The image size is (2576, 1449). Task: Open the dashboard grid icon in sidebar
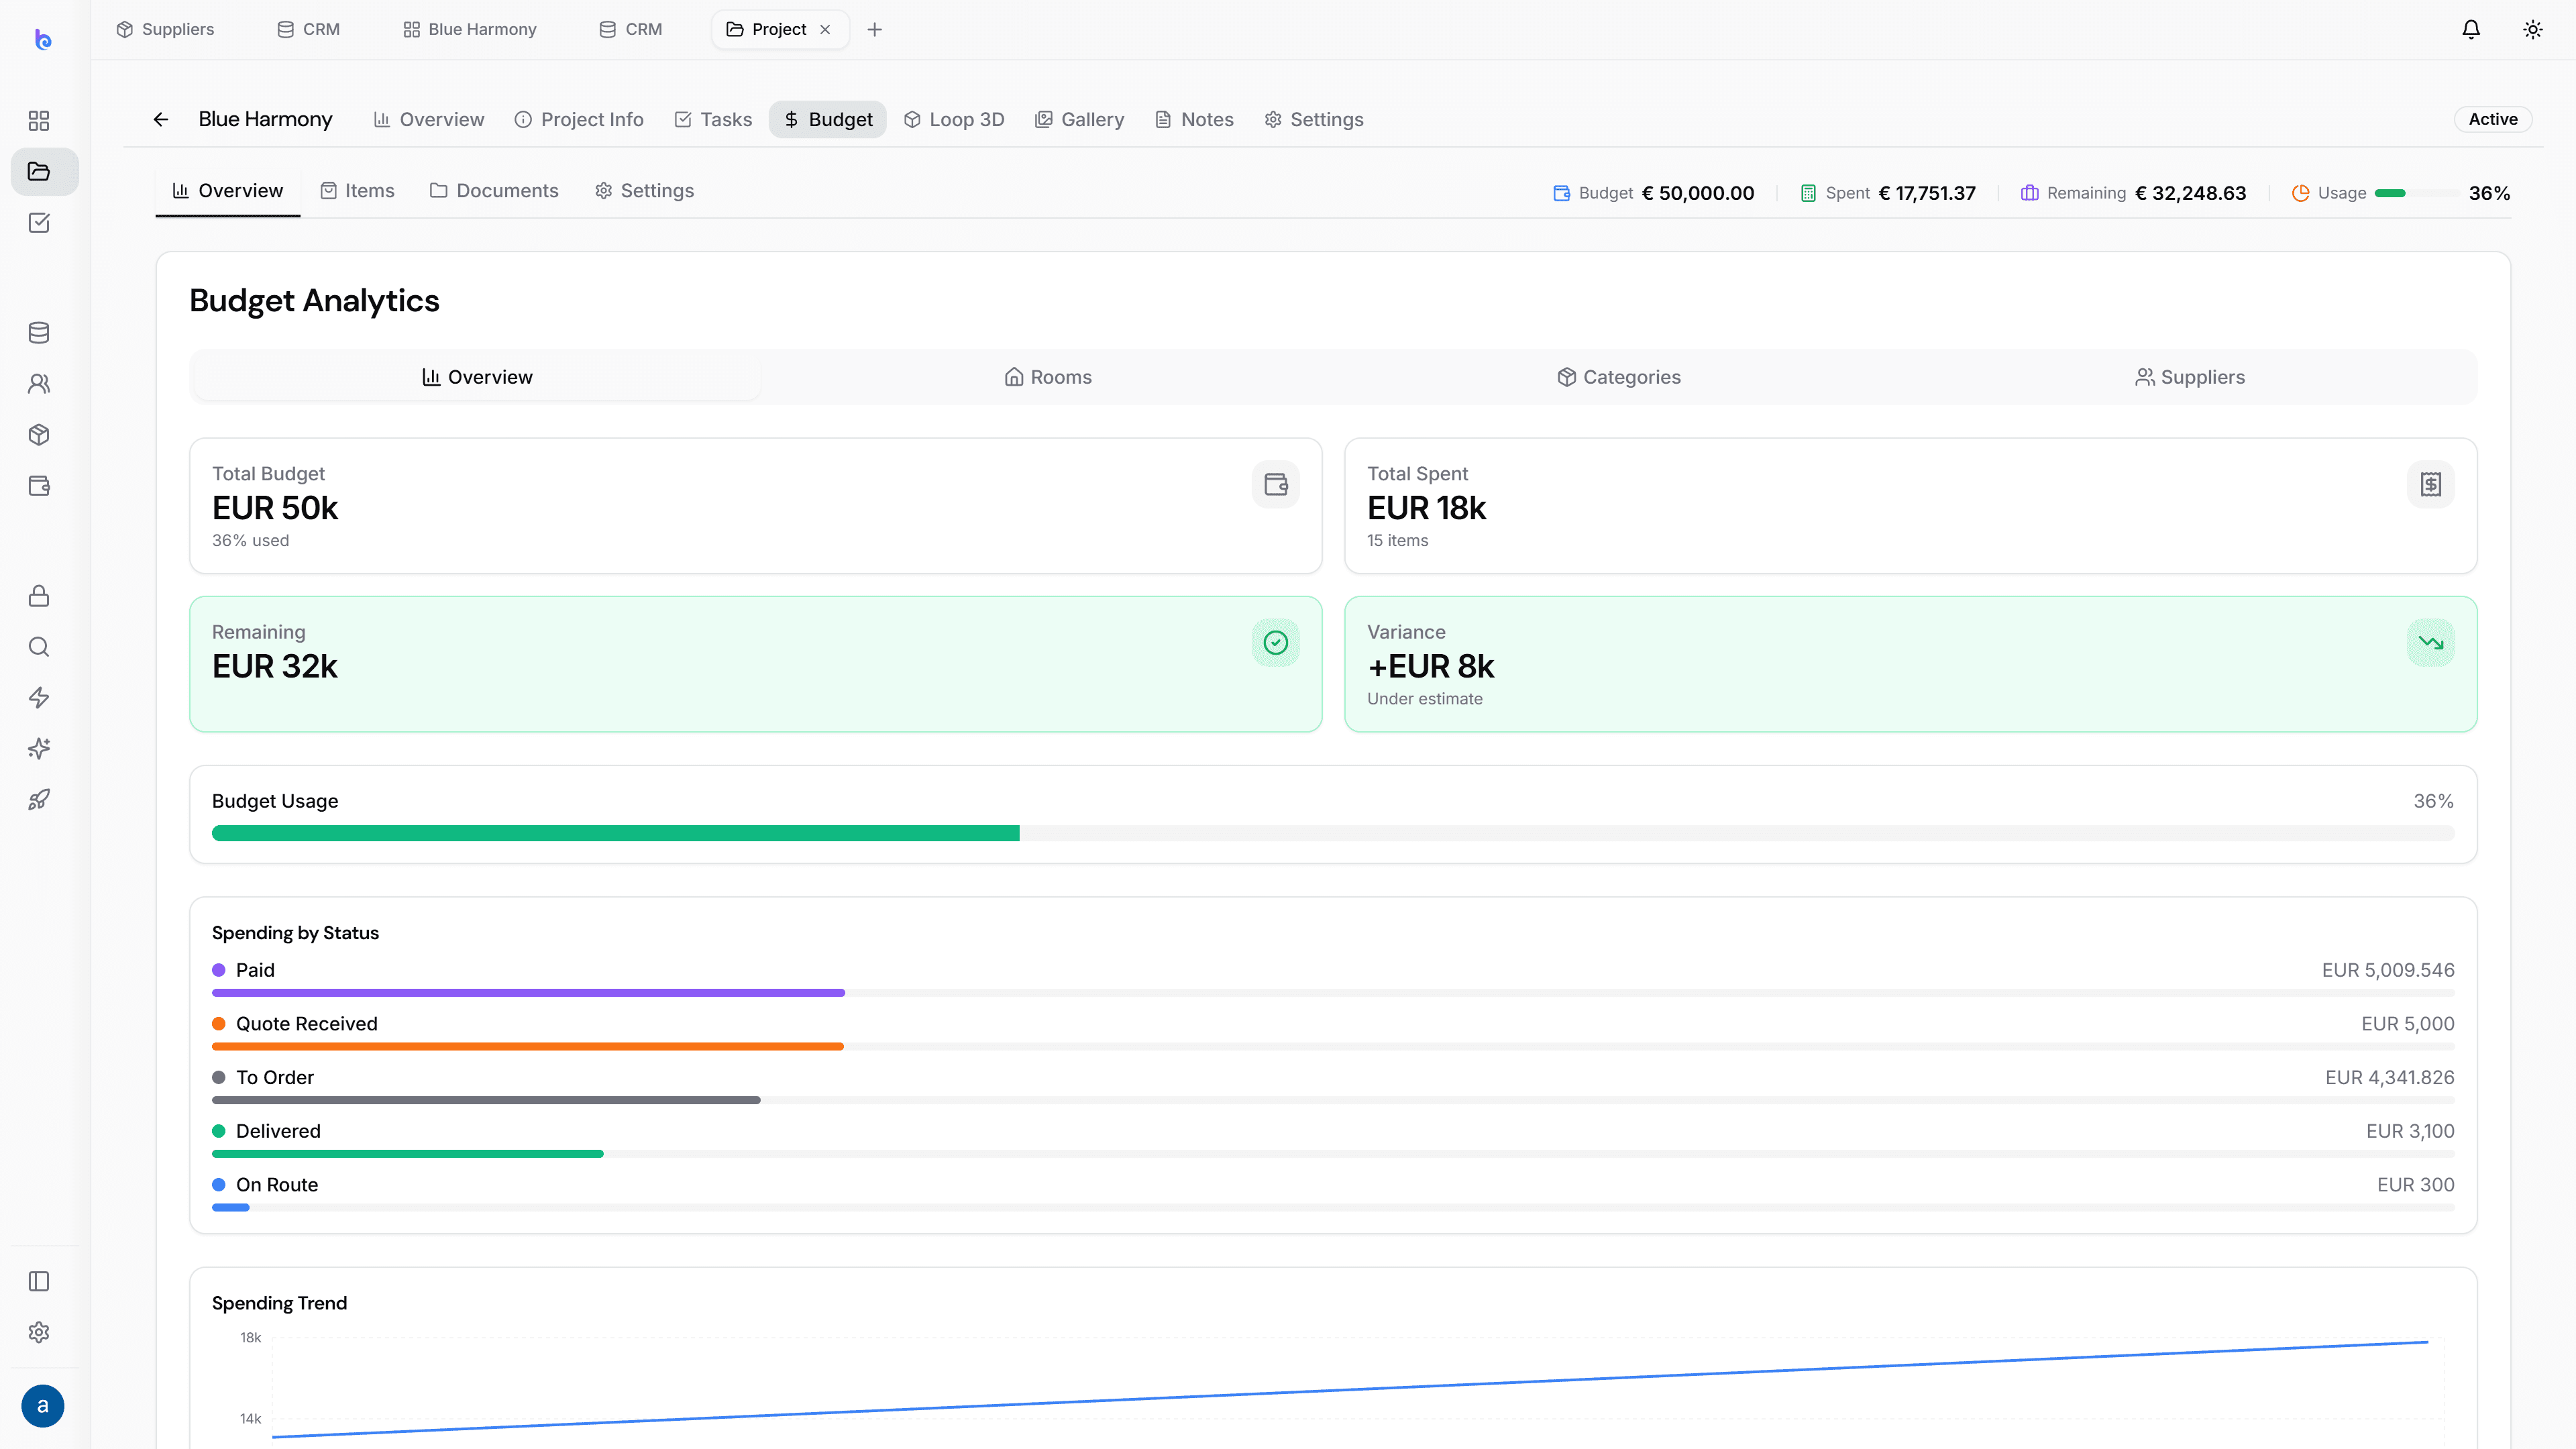click(x=39, y=121)
